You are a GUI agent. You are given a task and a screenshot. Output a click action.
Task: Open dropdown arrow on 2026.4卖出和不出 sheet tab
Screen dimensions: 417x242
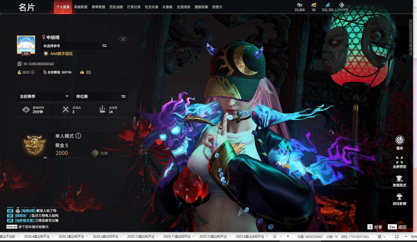click(52, 236)
